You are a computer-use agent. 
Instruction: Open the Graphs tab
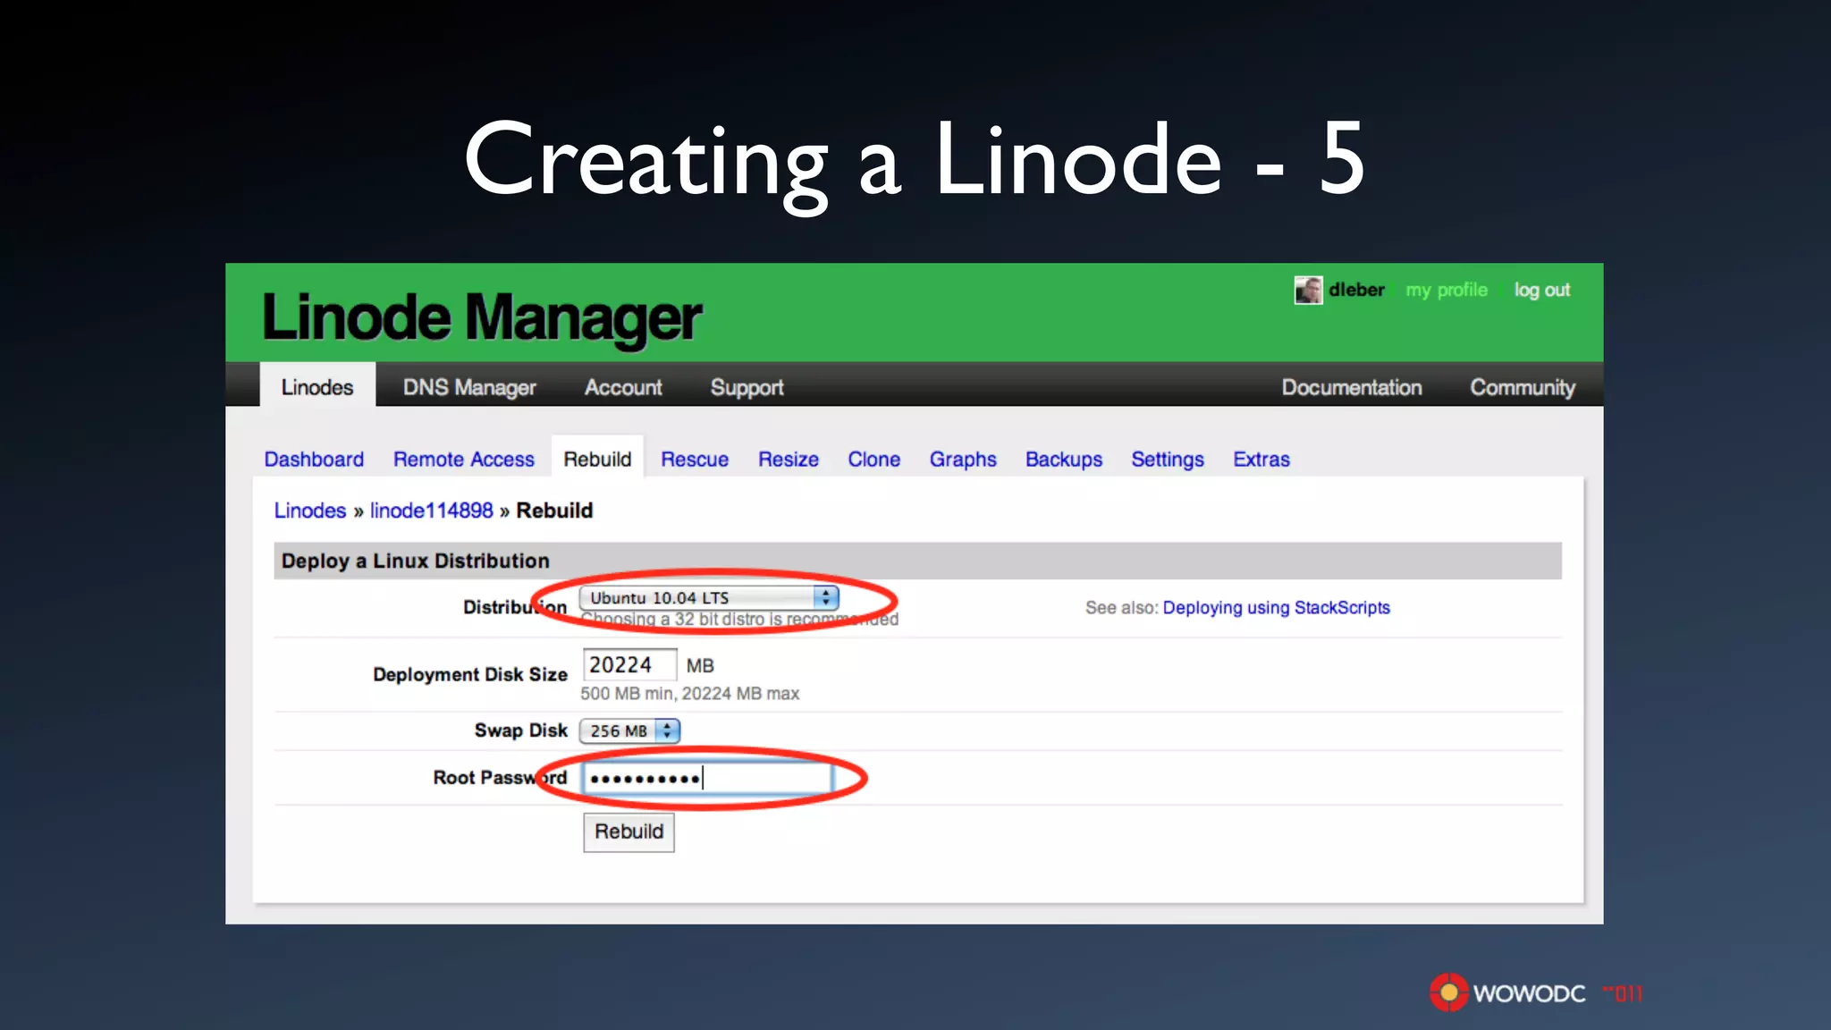(x=962, y=460)
